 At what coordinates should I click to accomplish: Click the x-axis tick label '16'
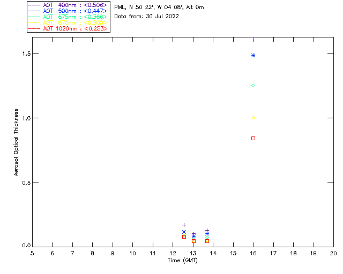[x=253, y=253]
